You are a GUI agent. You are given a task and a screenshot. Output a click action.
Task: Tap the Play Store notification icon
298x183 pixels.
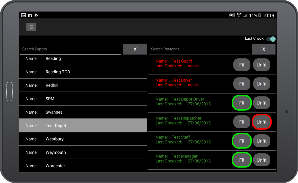[x=36, y=15]
